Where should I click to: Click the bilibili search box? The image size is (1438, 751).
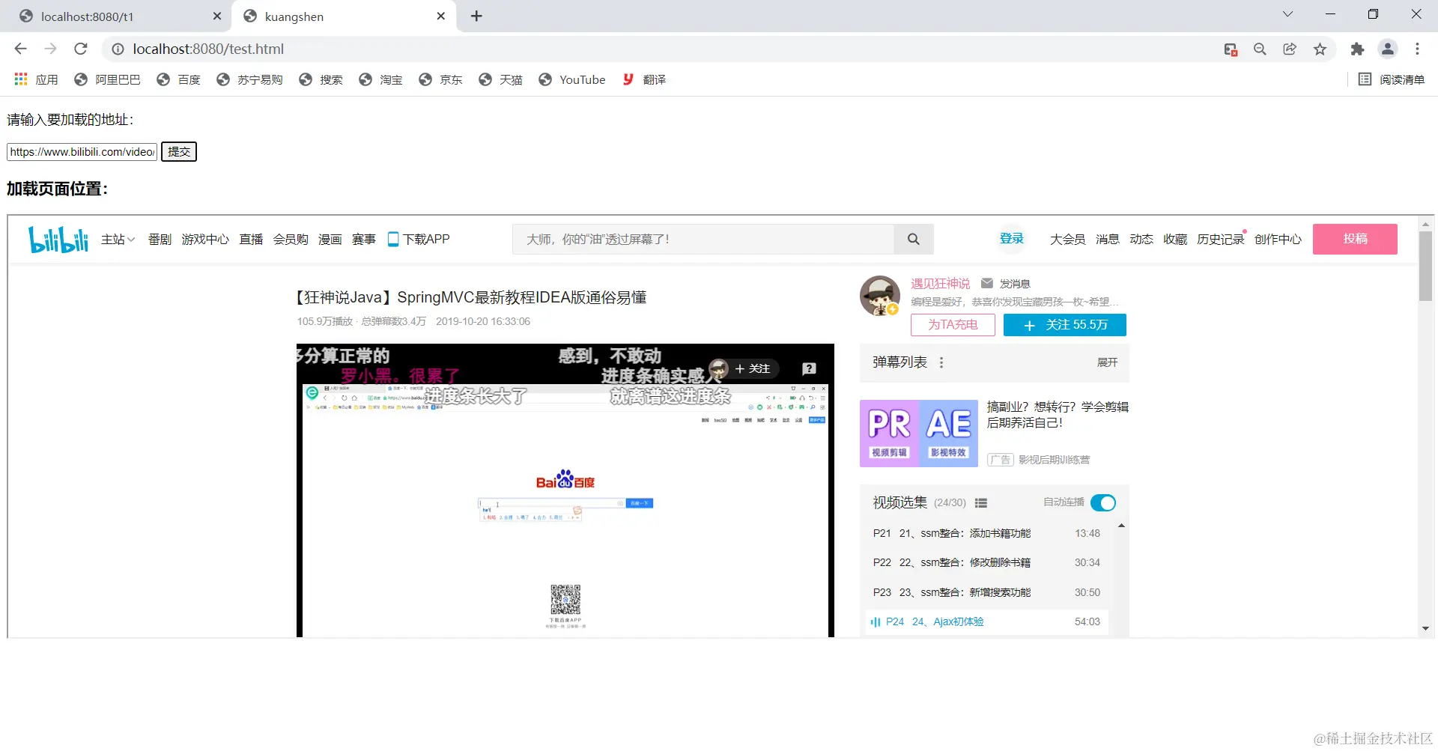pyautogui.click(x=703, y=239)
